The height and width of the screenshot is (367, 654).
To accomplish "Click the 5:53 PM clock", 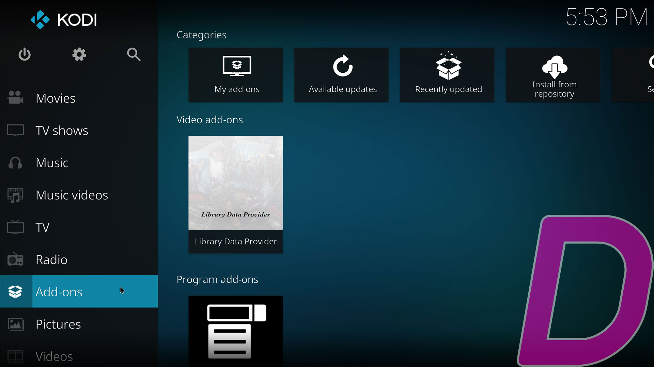I will (x=607, y=17).
